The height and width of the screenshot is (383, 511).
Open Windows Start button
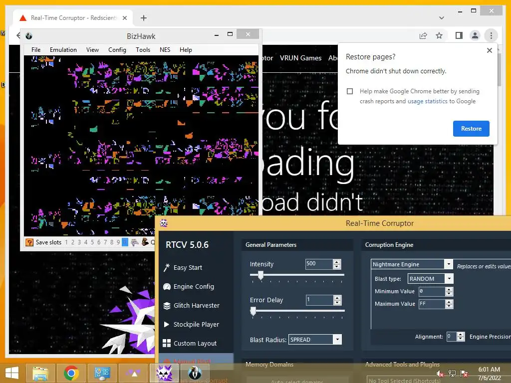tap(12, 373)
